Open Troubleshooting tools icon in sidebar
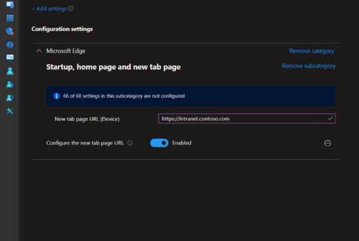 pos(10,111)
